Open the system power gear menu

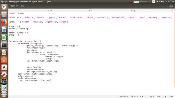point(173,2)
